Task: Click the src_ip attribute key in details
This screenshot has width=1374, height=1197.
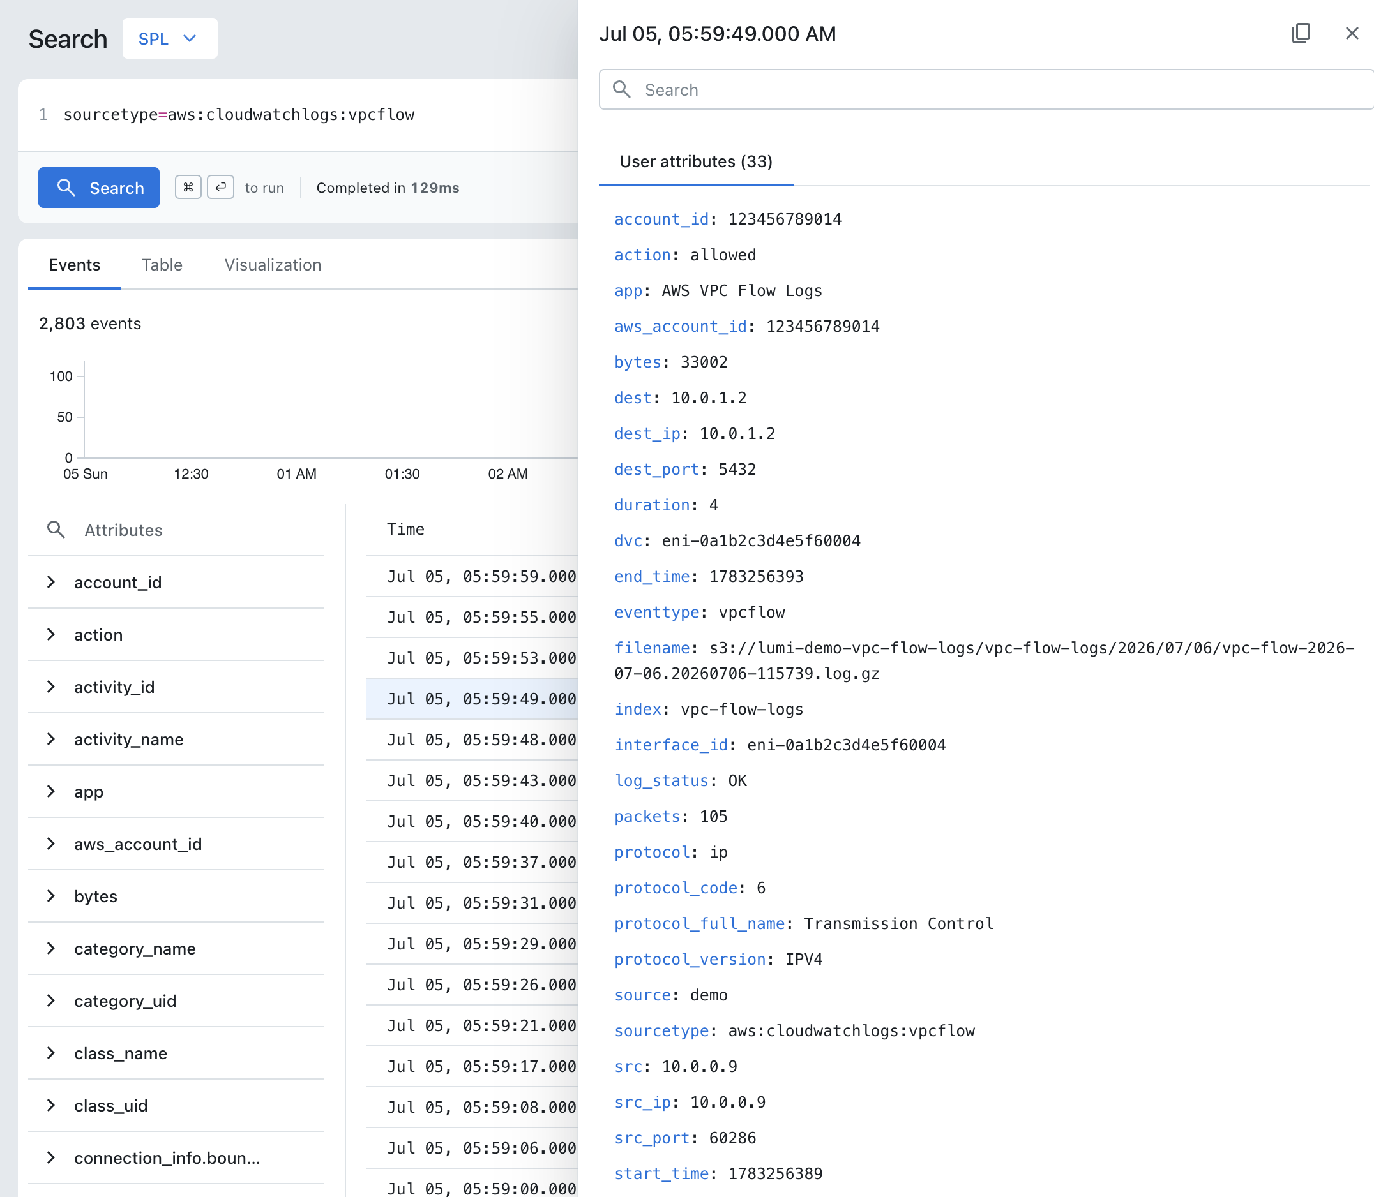Action: (642, 1102)
